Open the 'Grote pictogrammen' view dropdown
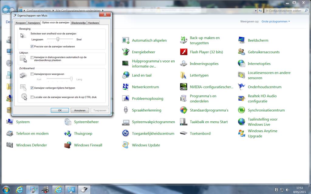311x194 pixels. [x=276, y=22]
